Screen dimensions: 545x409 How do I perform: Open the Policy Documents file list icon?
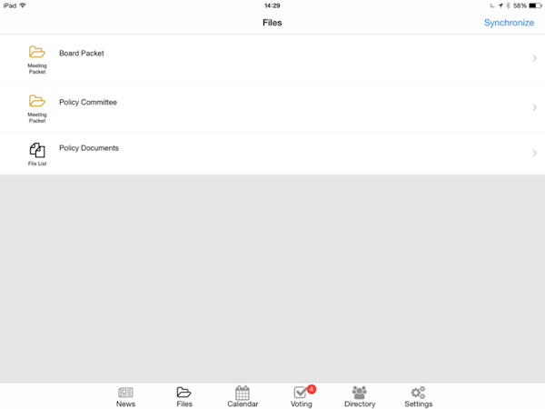point(37,150)
